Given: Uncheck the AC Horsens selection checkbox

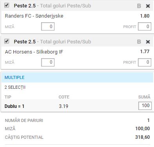Looking at the screenshot, I should [x=7, y=41].
